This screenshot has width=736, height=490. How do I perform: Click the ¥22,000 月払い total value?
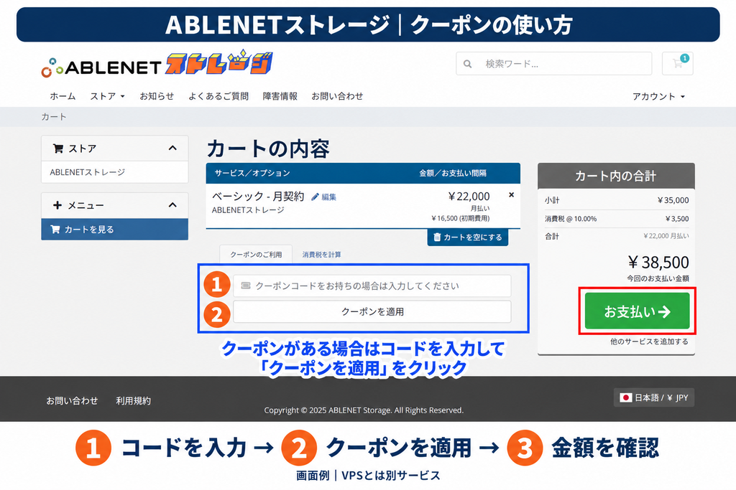[666, 236]
